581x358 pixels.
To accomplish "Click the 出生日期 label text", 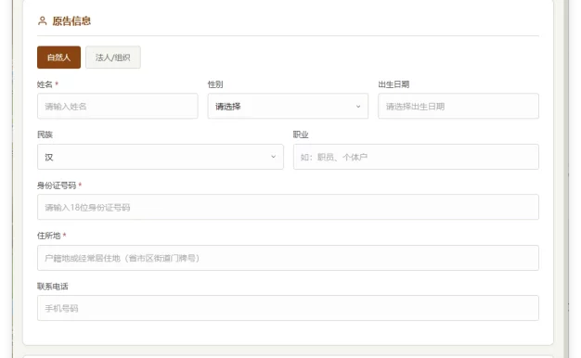I will coord(394,84).
